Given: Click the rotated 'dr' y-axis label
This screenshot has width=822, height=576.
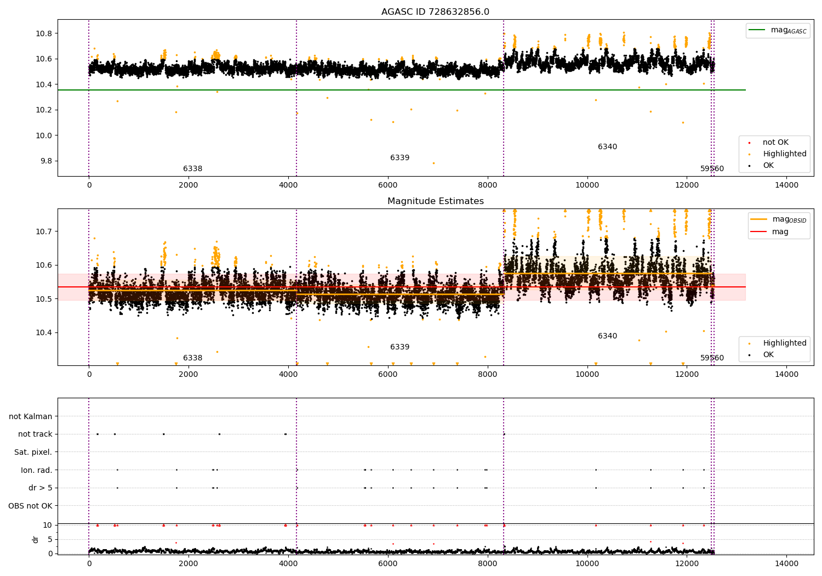Looking at the screenshot, I should pyautogui.click(x=36, y=539).
